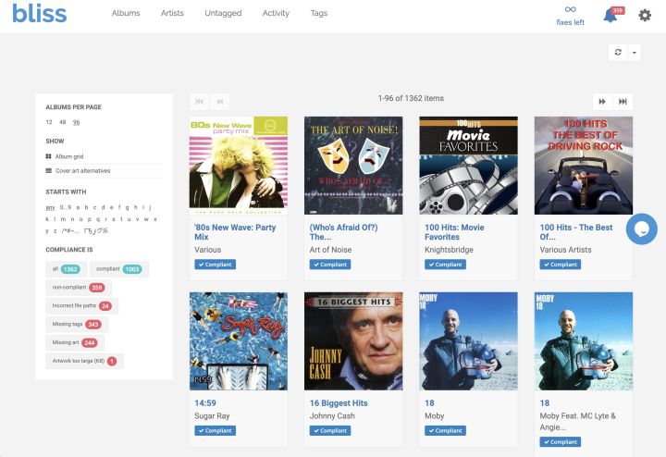
Task: Open settings via the gear icon
Action: coord(645,16)
